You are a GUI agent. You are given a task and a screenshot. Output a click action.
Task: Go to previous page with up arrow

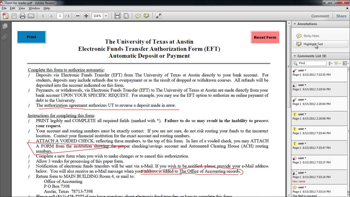(43, 16)
